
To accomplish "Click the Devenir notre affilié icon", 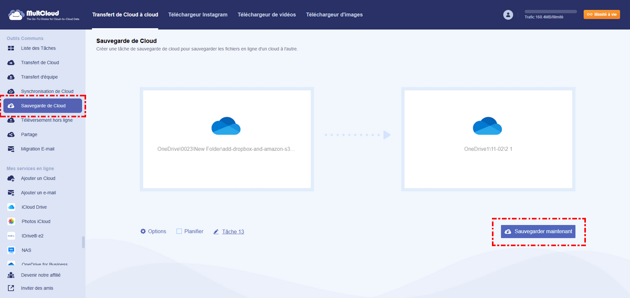I will (x=11, y=275).
